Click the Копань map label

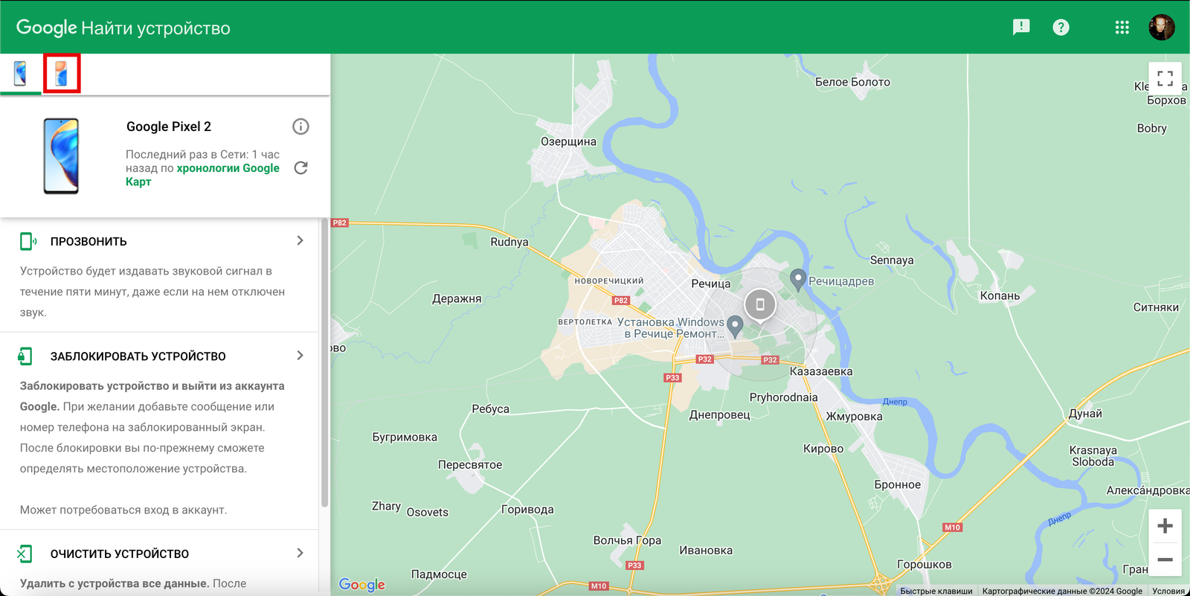(x=1000, y=295)
